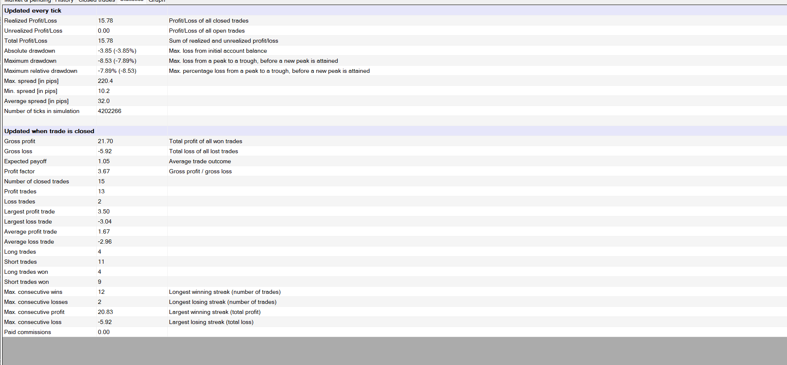Click the Unrealized Profit/Loss label
The height and width of the screenshot is (365, 787).
[x=33, y=31]
